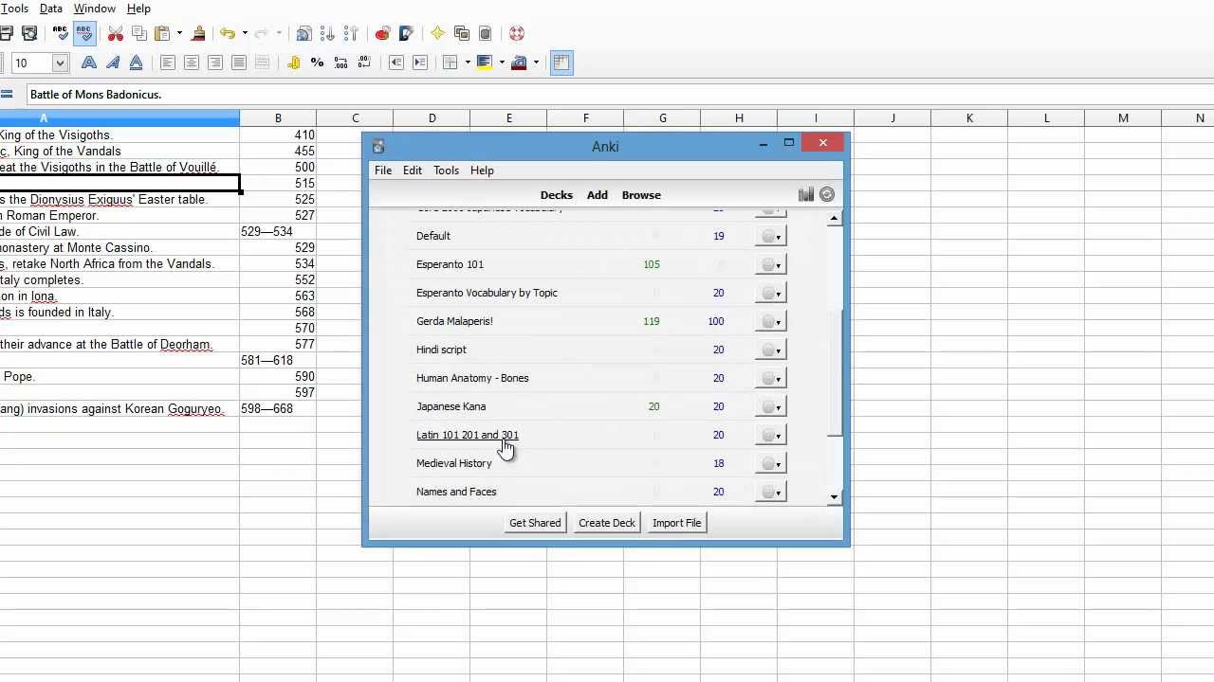Increase cell indent
Viewport: 1214px width, 682px height.
pyautogui.click(x=419, y=63)
